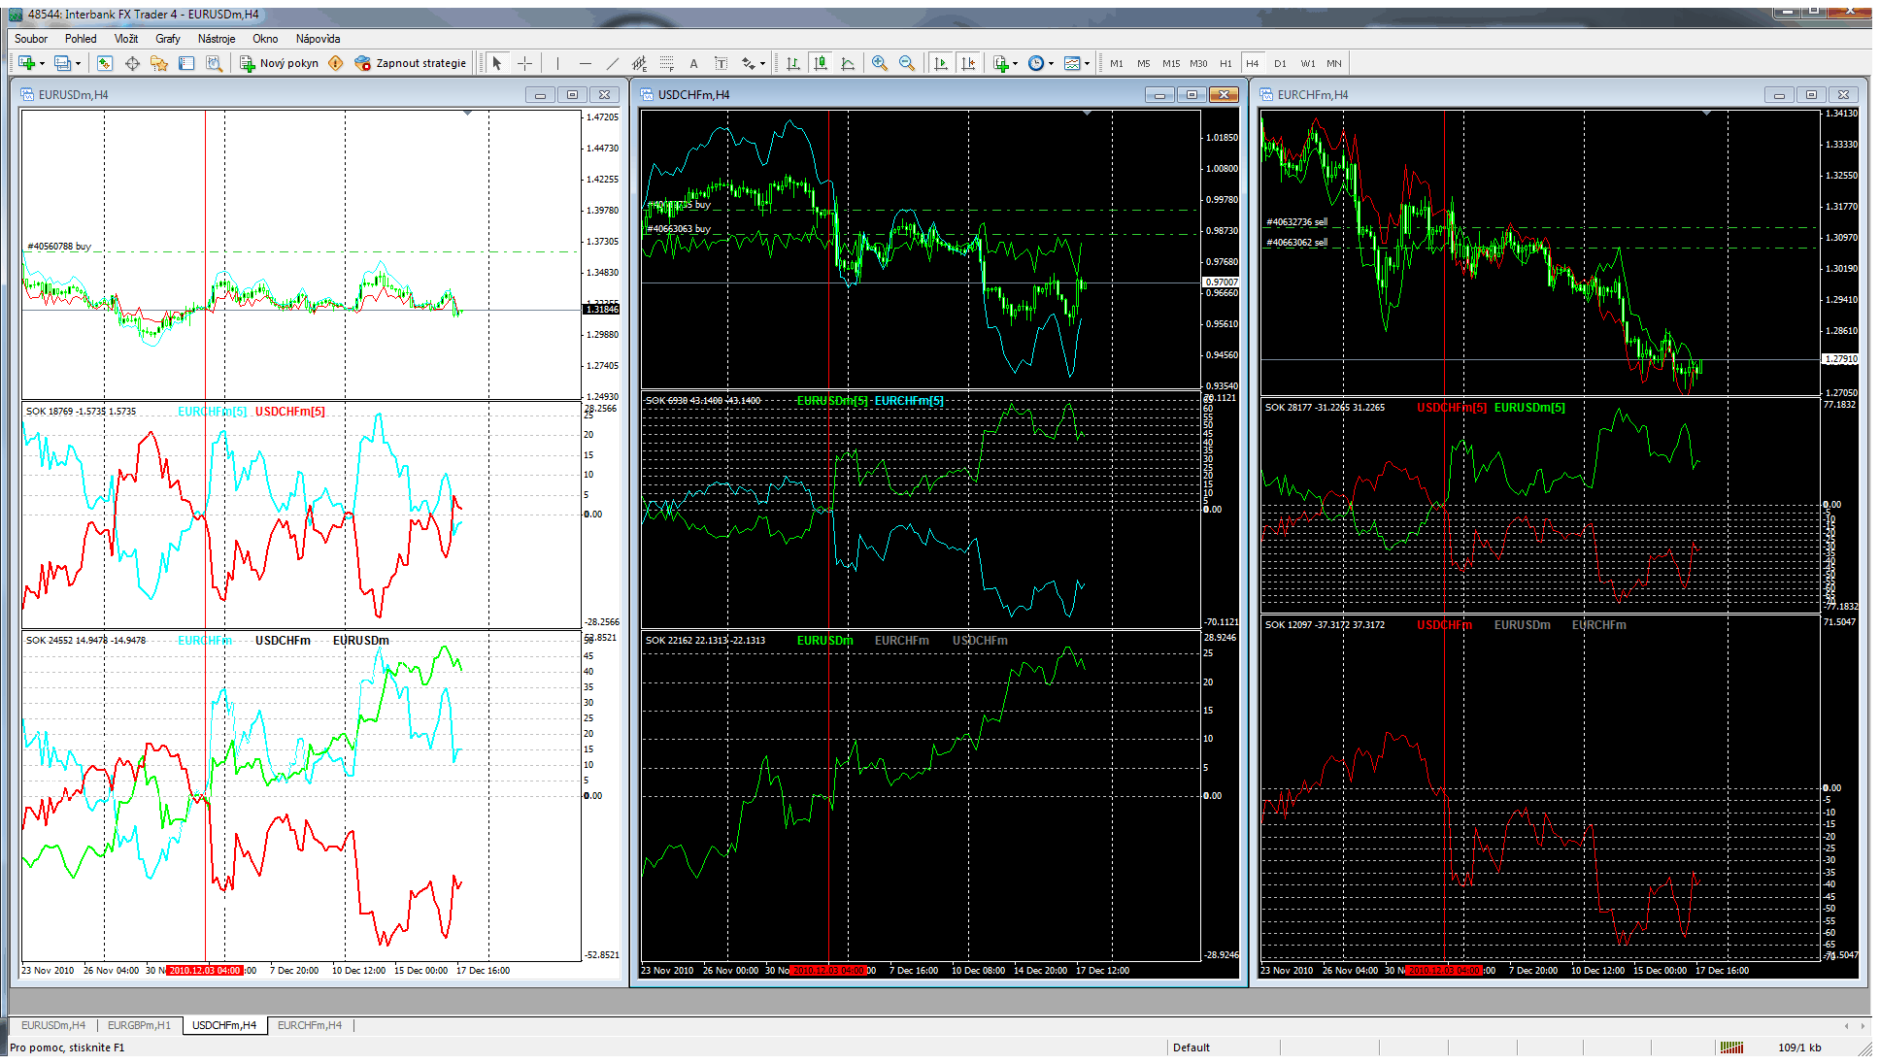Image resolution: width=1880 pixels, height=1064 pixels.
Task: Switch chart to bar chart mode
Action: [x=793, y=63]
